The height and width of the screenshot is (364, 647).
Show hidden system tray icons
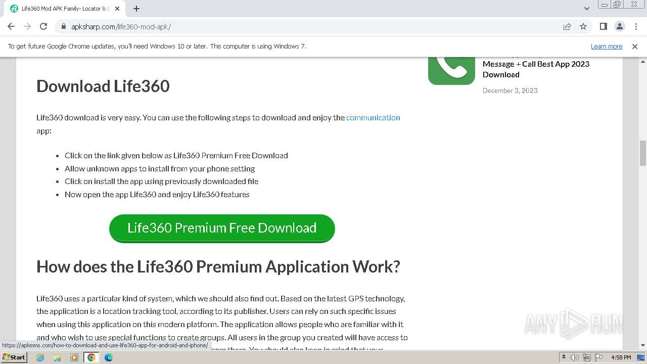[564, 357]
